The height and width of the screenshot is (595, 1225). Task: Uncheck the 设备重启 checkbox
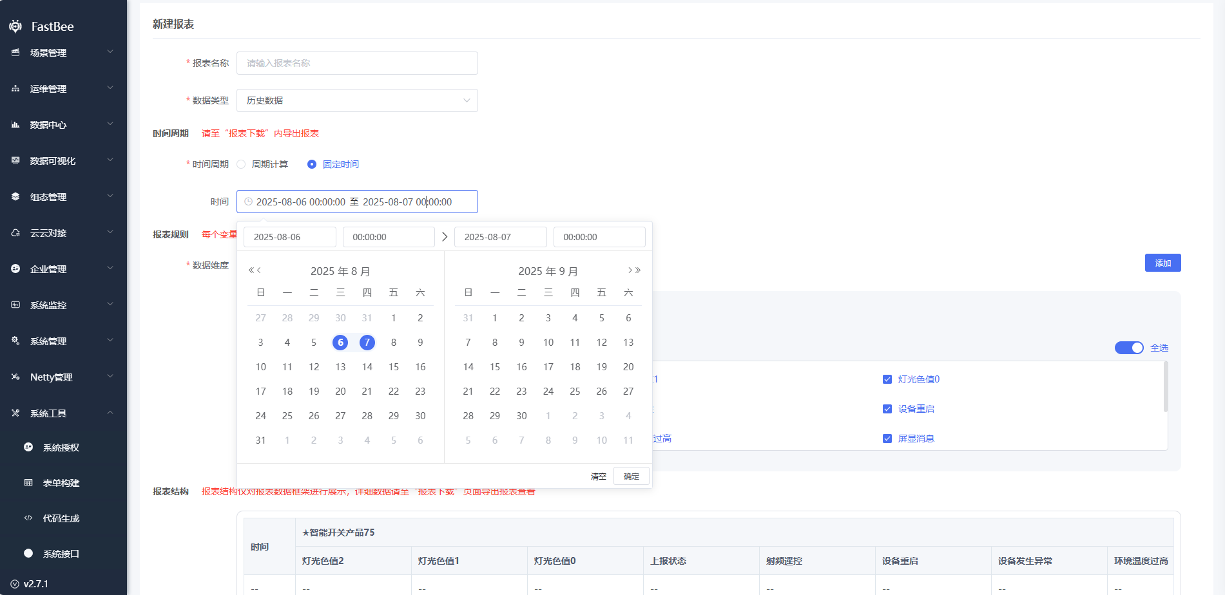click(x=887, y=409)
